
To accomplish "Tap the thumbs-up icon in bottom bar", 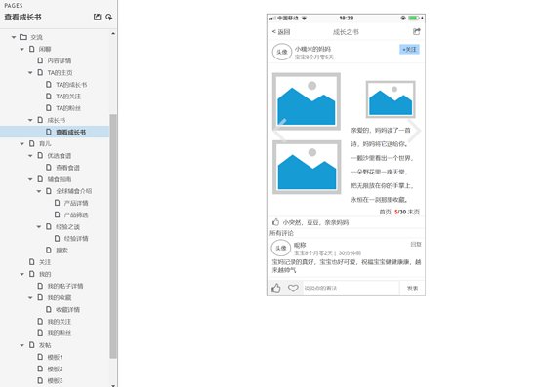I will click(276, 289).
